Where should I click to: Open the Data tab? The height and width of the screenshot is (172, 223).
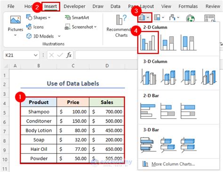tap(115, 6)
